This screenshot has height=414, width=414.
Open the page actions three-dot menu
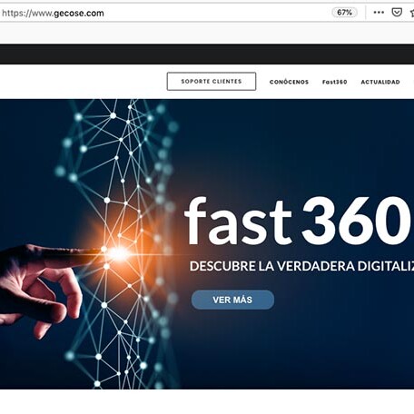pyautogui.click(x=379, y=13)
